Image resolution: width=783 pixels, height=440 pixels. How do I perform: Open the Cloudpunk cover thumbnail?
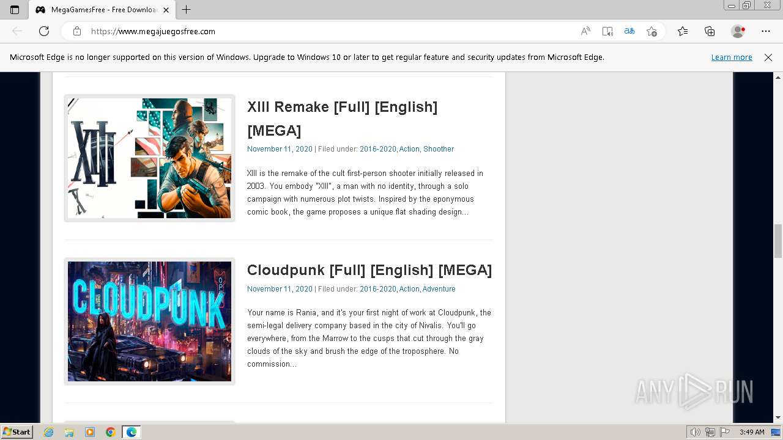click(x=150, y=321)
